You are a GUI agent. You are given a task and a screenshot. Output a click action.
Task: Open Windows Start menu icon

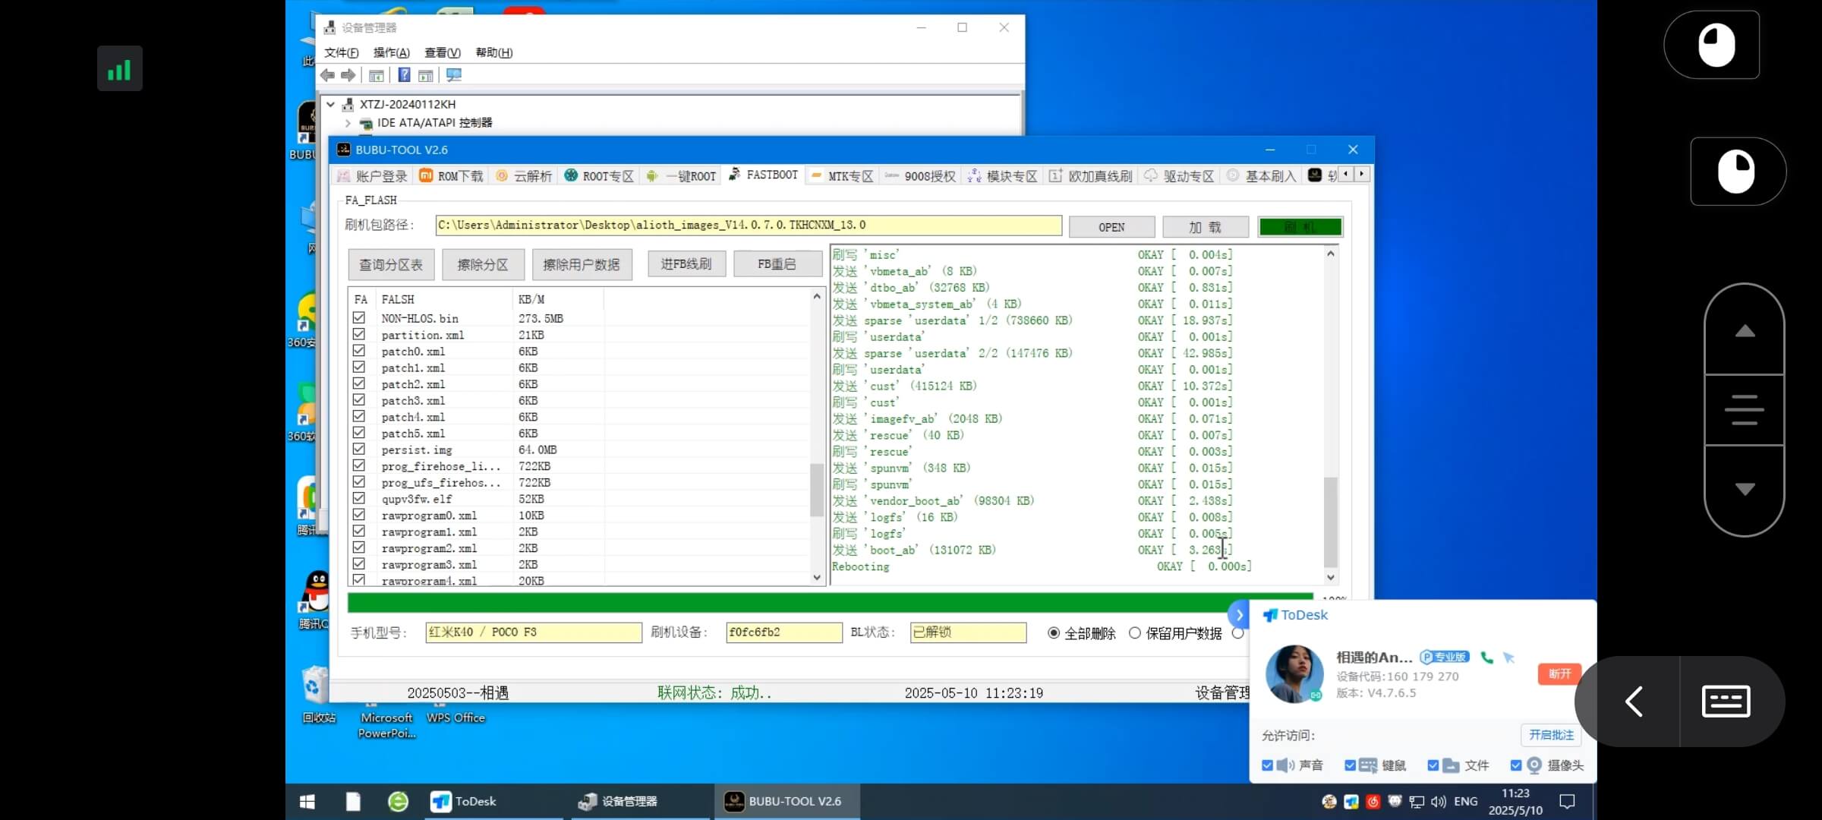click(x=307, y=802)
